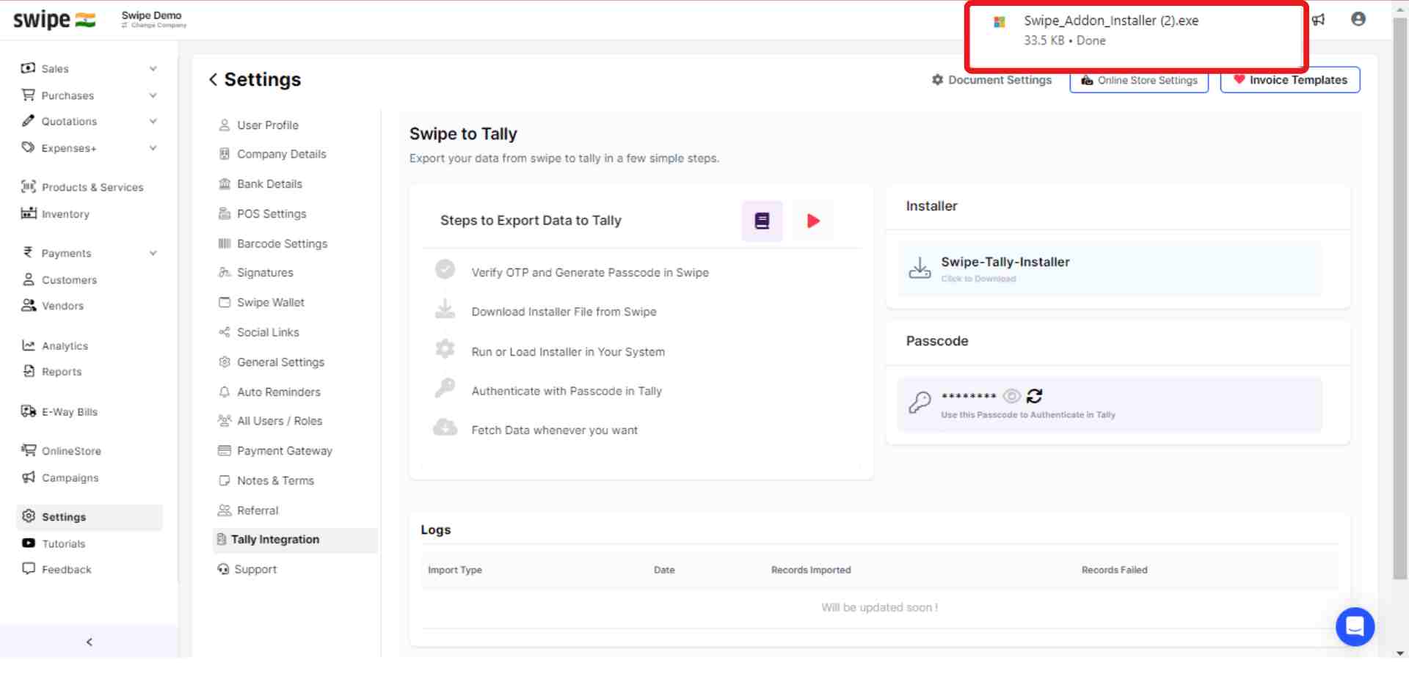Open the chat support bubble
This screenshot has width=1409, height=682.
point(1355,626)
